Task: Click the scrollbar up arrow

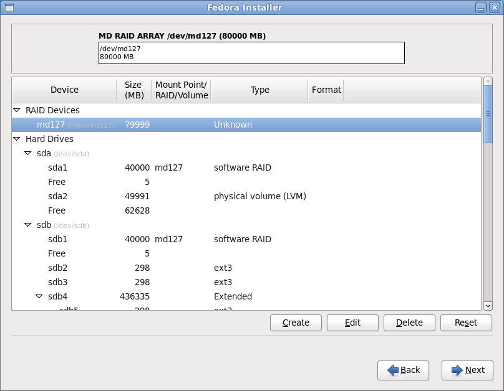Action: pos(488,82)
